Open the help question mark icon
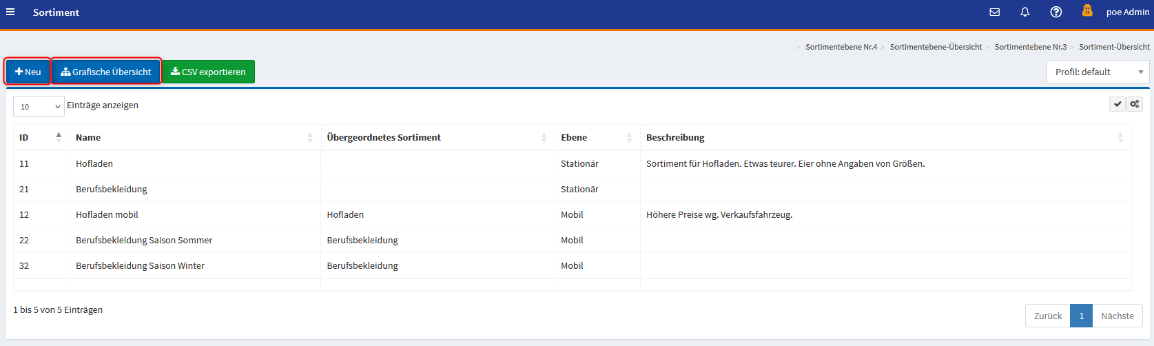Image resolution: width=1154 pixels, height=346 pixels. (1055, 12)
